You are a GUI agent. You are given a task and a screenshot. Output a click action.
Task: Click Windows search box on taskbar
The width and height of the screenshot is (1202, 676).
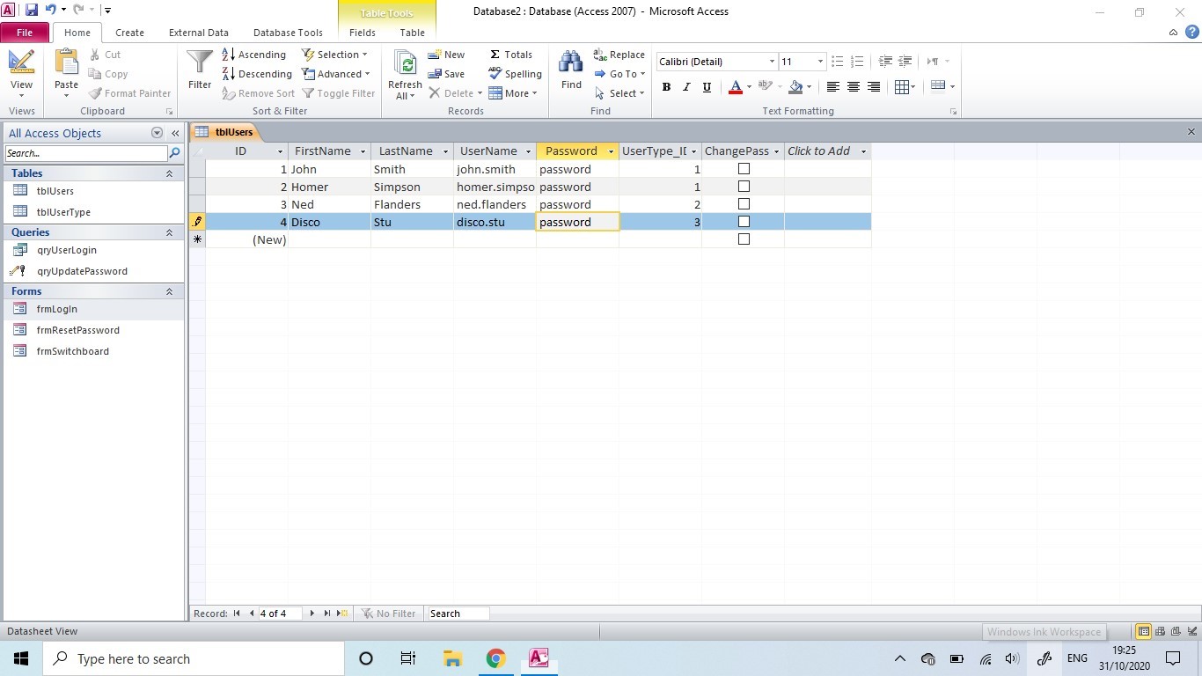coord(194,658)
